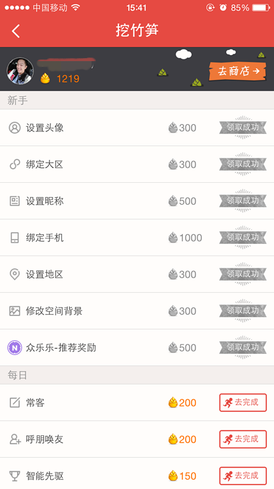Open the 众乐乐-推荐奖励 task row

pyautogui.click(x=137, y=347)
